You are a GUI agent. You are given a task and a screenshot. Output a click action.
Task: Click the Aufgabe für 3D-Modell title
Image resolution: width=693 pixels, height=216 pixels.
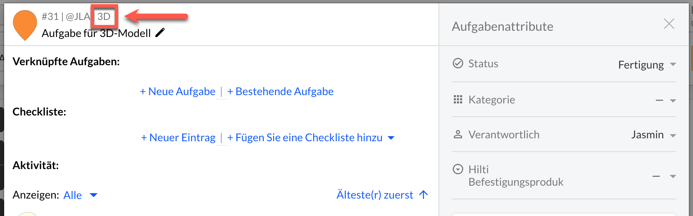(x=96, y=33)
